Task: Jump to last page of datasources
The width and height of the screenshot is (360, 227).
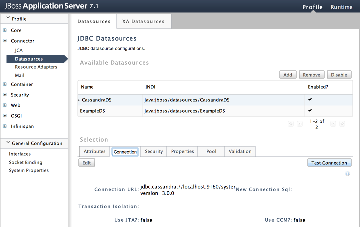Action: 342,124
